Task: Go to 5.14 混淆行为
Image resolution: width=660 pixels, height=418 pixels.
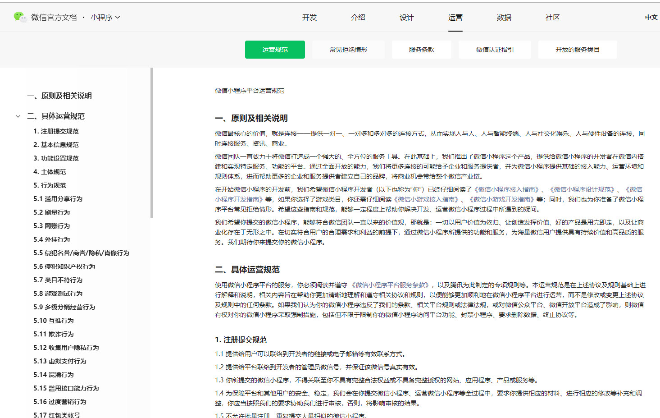Action: click(x=54, y=375)
